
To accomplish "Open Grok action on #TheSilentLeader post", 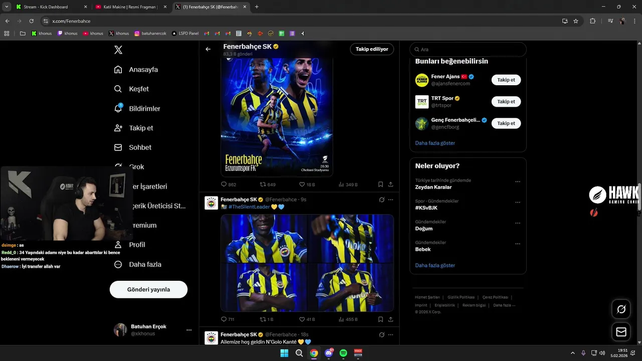I will 382,200.
